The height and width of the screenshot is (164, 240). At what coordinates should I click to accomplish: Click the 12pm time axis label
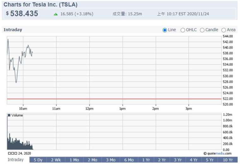(x=89, y=109)
